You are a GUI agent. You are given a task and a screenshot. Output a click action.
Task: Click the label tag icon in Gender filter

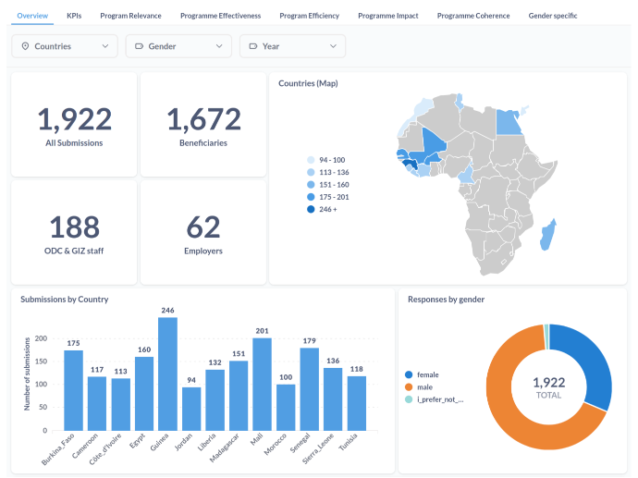(139, 46)
